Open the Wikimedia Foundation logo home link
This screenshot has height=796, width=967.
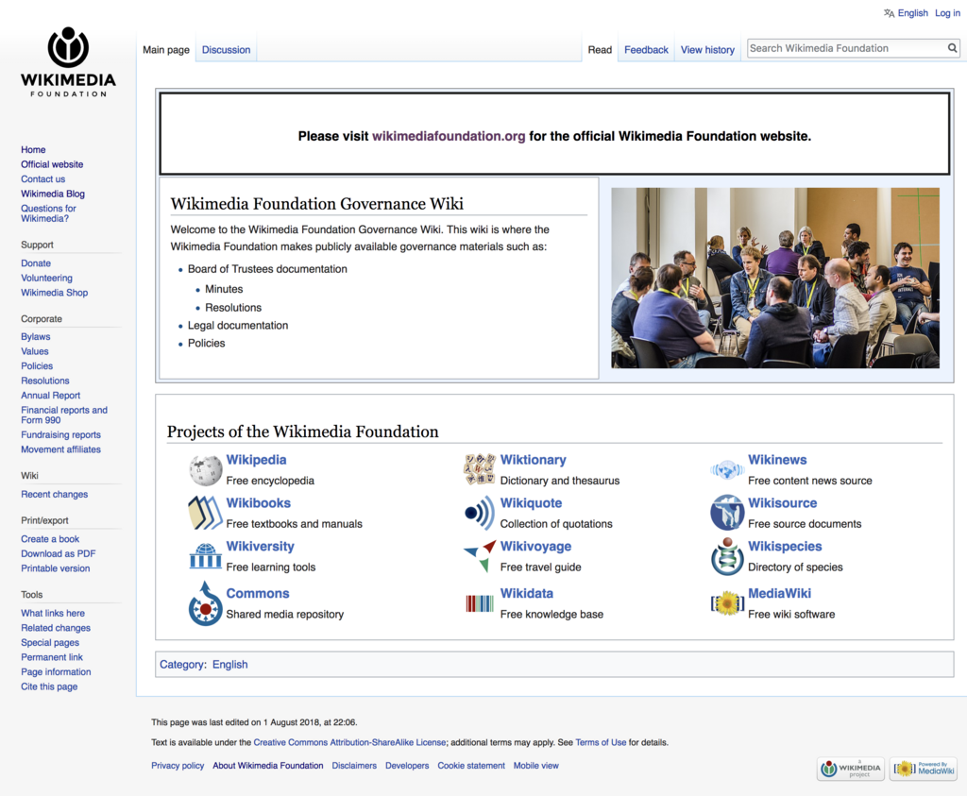point(68,62)
